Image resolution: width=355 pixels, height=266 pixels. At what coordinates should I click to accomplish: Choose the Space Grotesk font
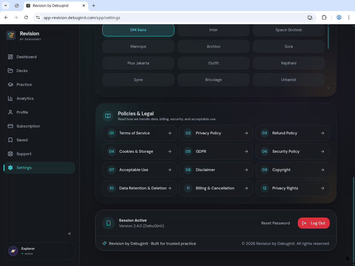click(x=288, y=30)
